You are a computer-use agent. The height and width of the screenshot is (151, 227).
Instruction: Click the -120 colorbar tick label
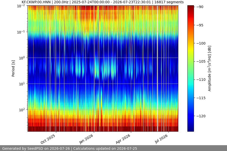pos(201,116)
